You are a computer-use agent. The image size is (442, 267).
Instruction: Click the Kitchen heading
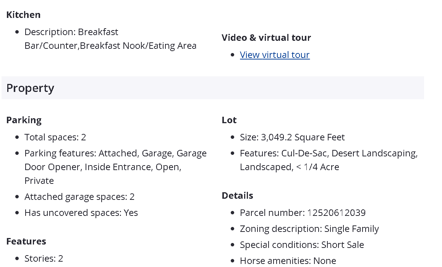pyautogui.click(x=23, y=15)
